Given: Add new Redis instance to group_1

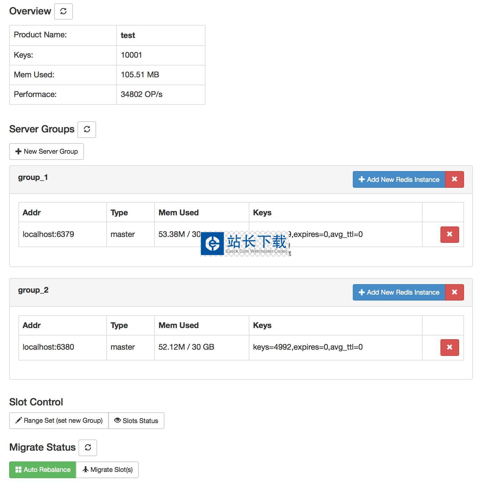Looking at the screenshot, I should [399, 179].
